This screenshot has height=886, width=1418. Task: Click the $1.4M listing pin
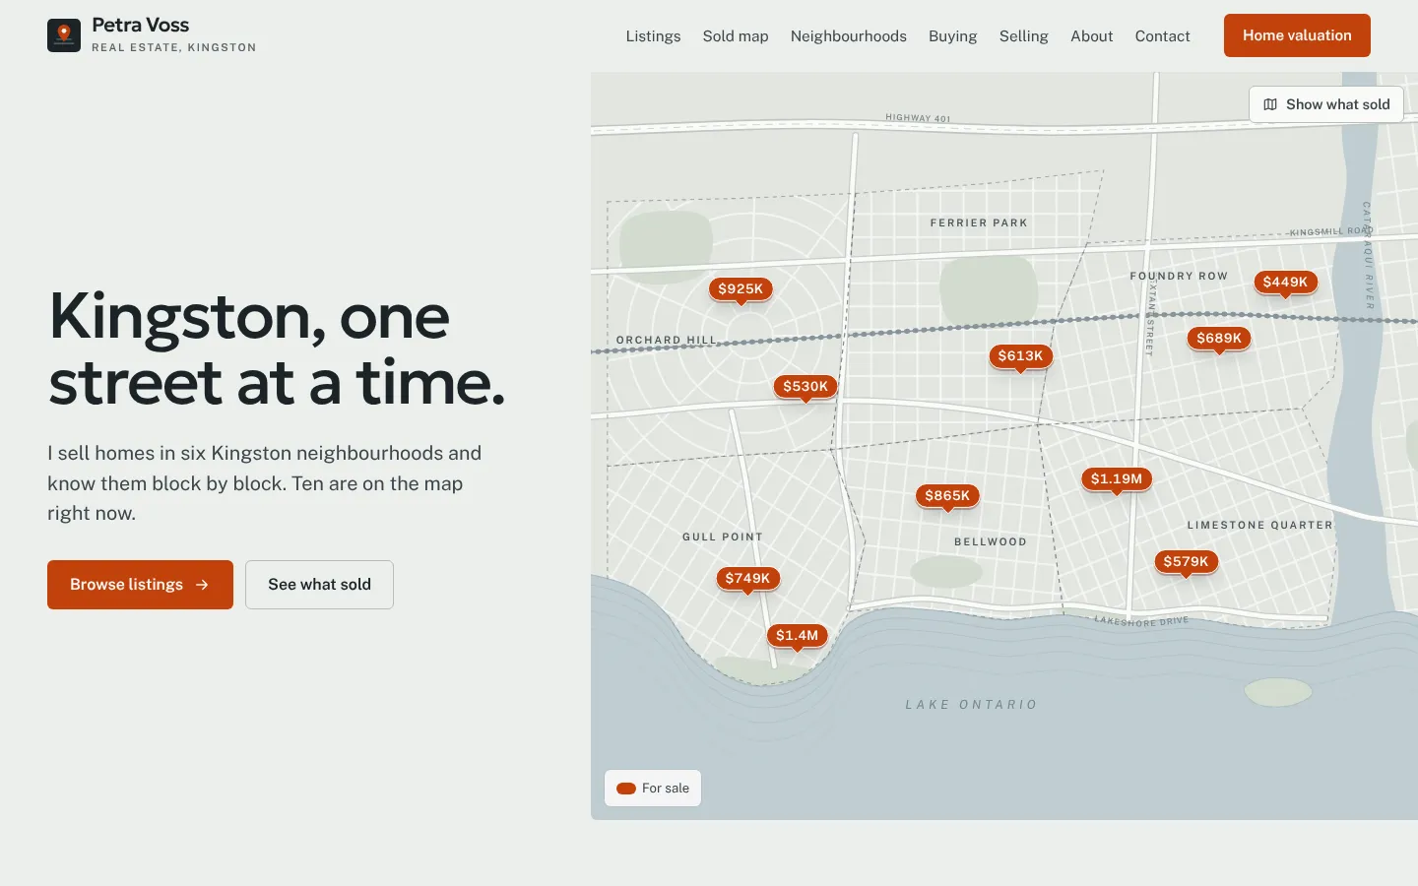pyautogui.click(x=797, y=636)
